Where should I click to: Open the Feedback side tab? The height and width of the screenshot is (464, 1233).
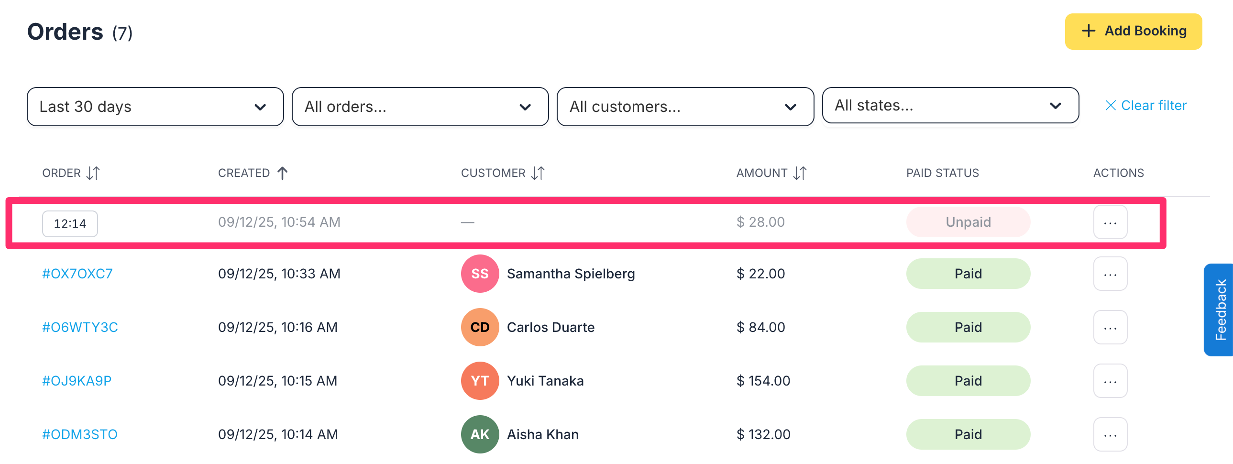(1220, 310)
